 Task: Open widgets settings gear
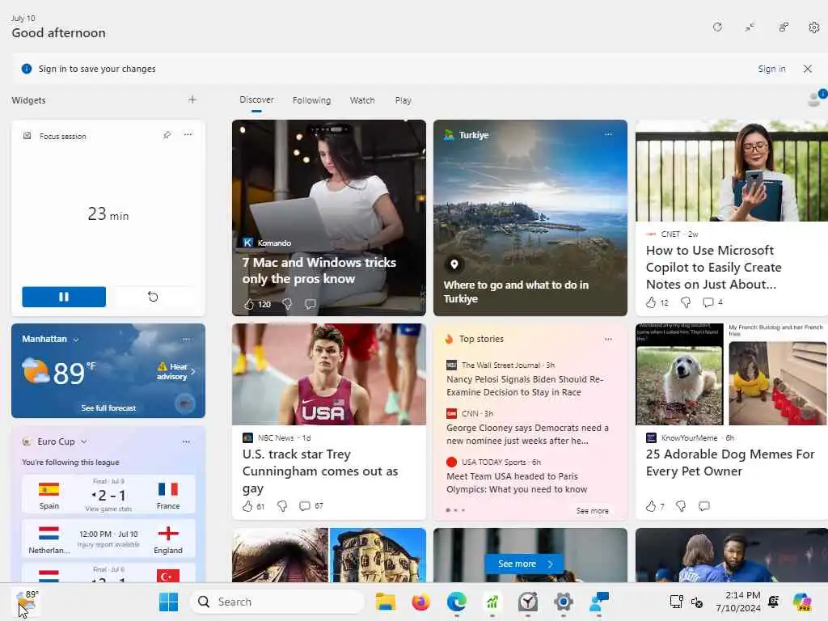tap(813, 27)
